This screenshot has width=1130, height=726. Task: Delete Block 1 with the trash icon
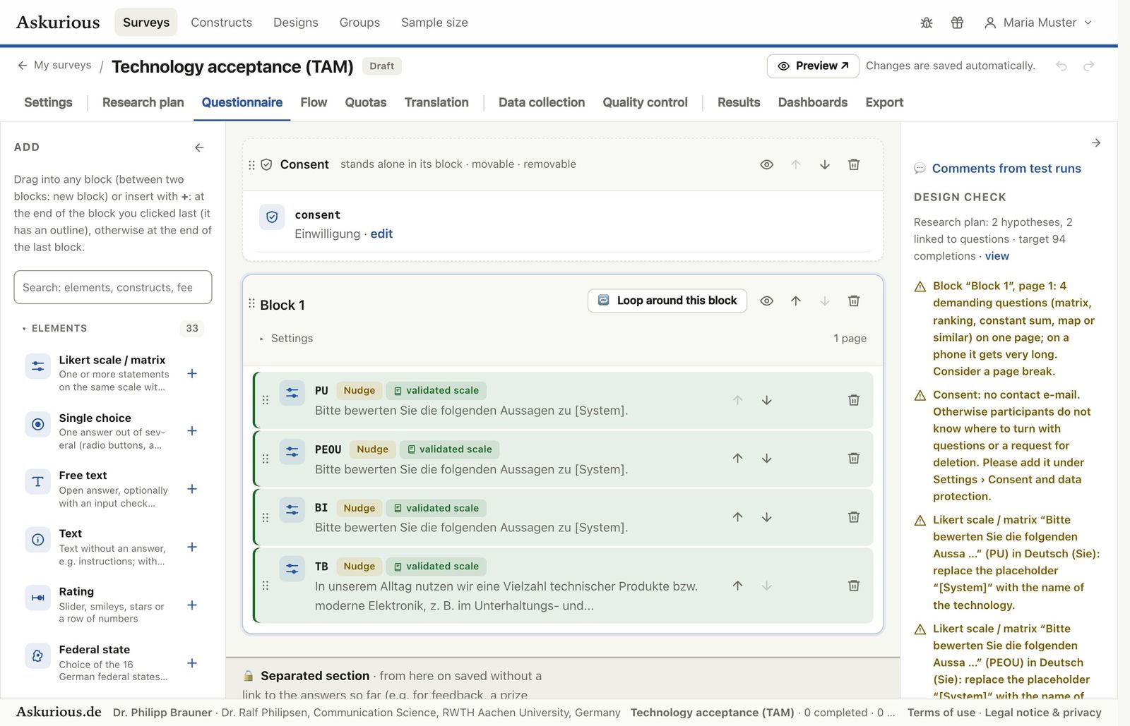(x=853, y=301)
